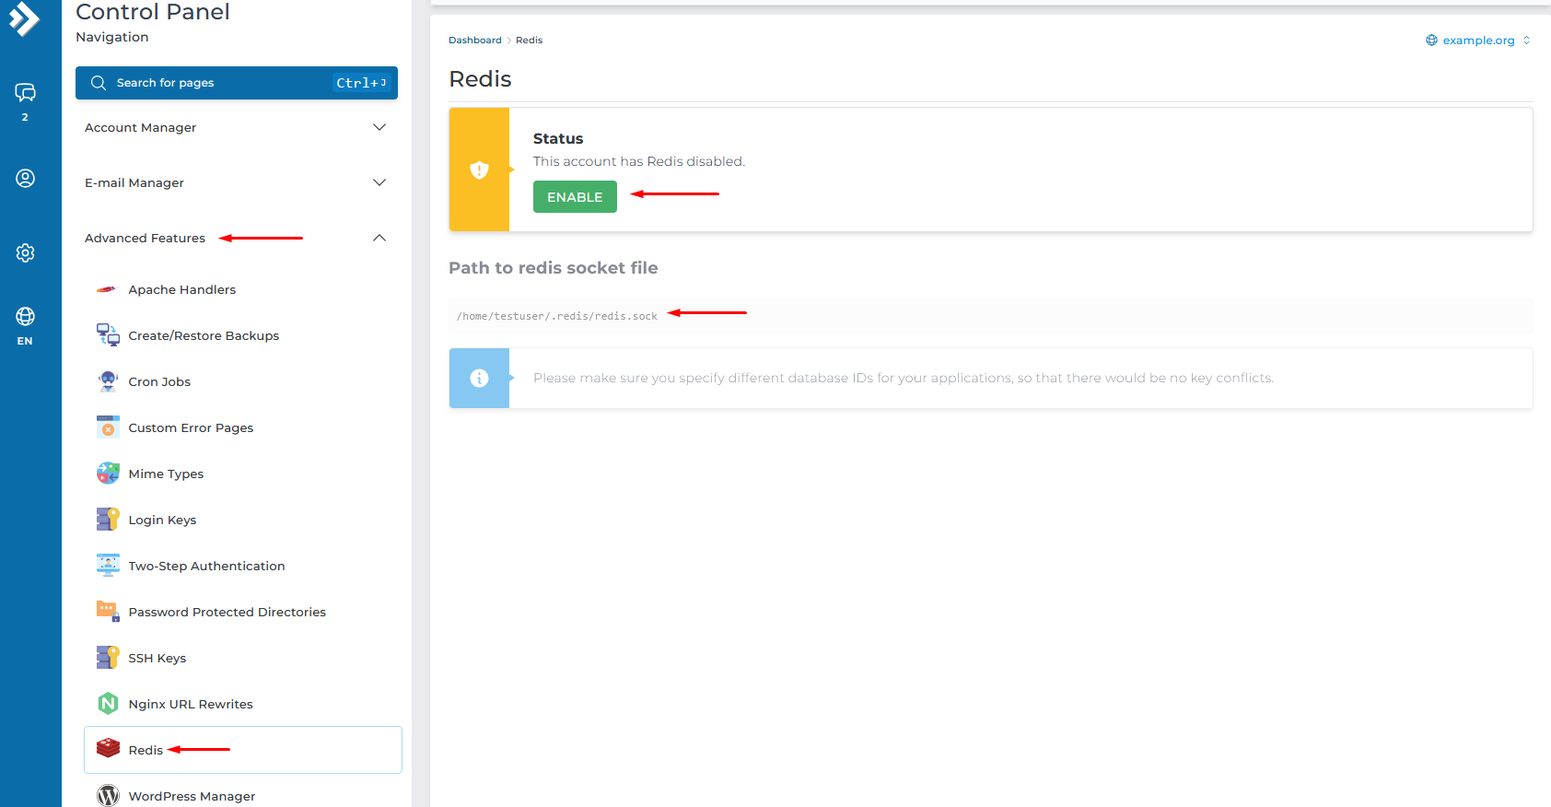This screenshot has height=807, width=1551.
Task: Open Create/Restore Backups page
Action: tap(204, 335)
